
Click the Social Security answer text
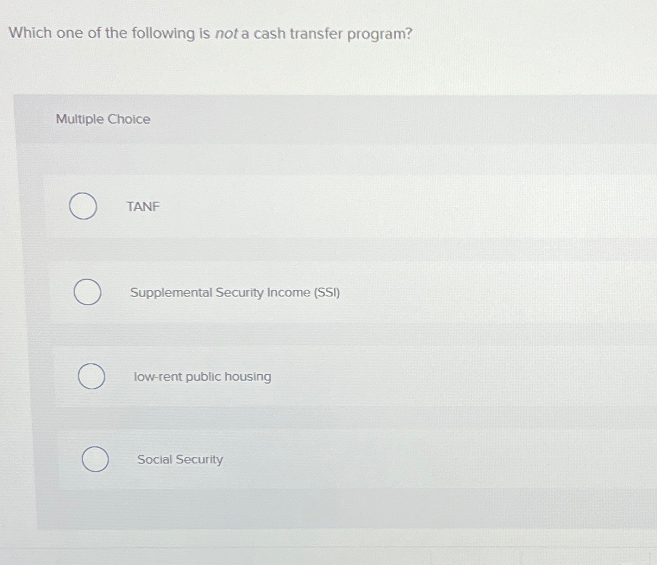click(180, 459)
